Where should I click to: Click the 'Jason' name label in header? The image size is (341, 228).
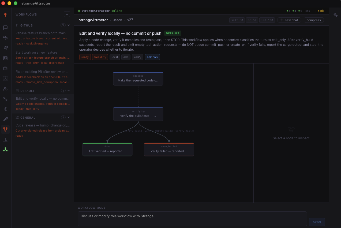click(118, 20)
